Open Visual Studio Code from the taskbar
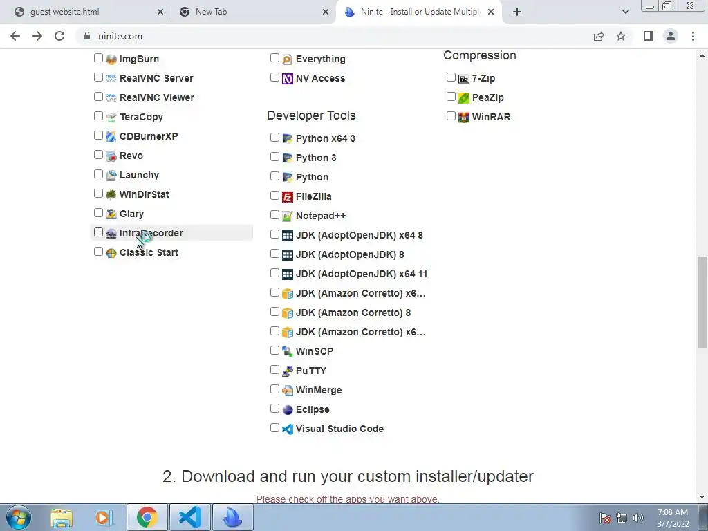 click(x=189, y=517)
